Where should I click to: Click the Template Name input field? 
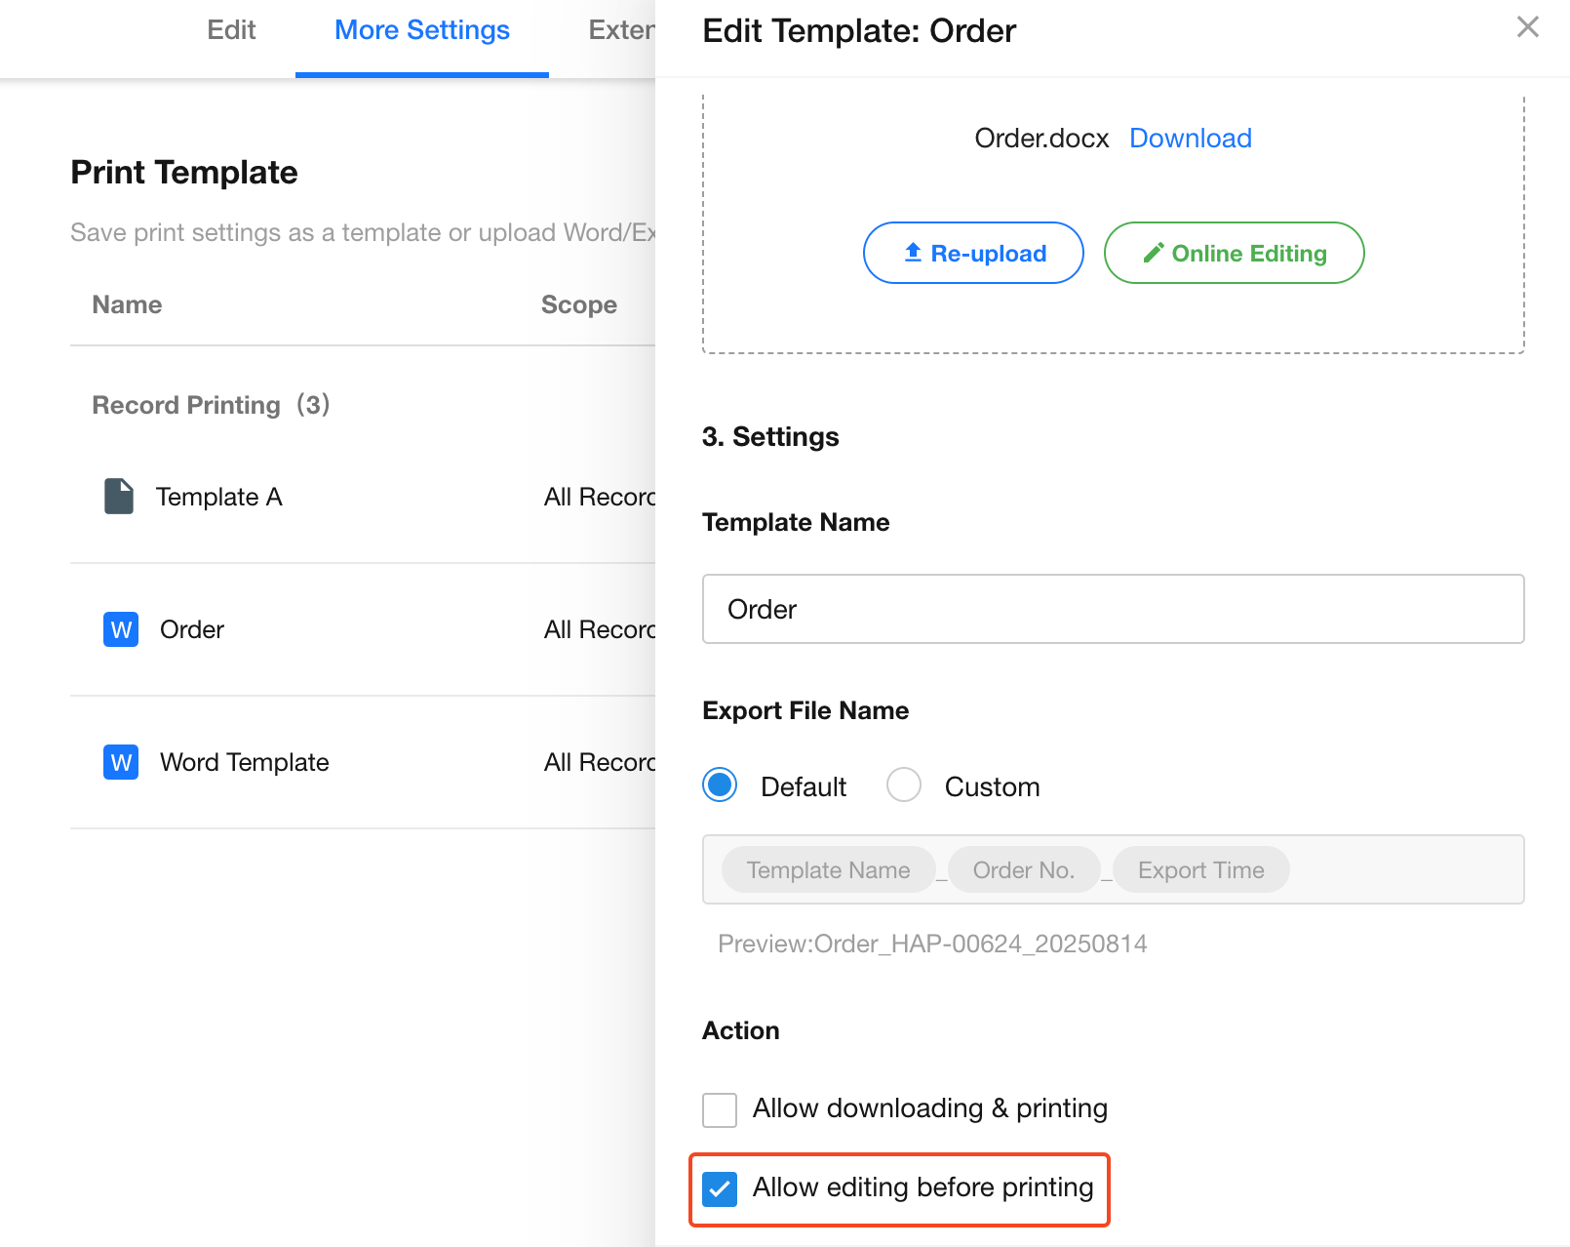coord(1113,609)
